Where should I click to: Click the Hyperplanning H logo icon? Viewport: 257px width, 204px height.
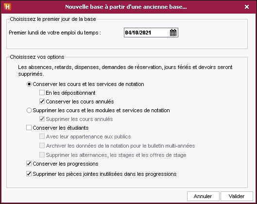(x=8, y=7)
